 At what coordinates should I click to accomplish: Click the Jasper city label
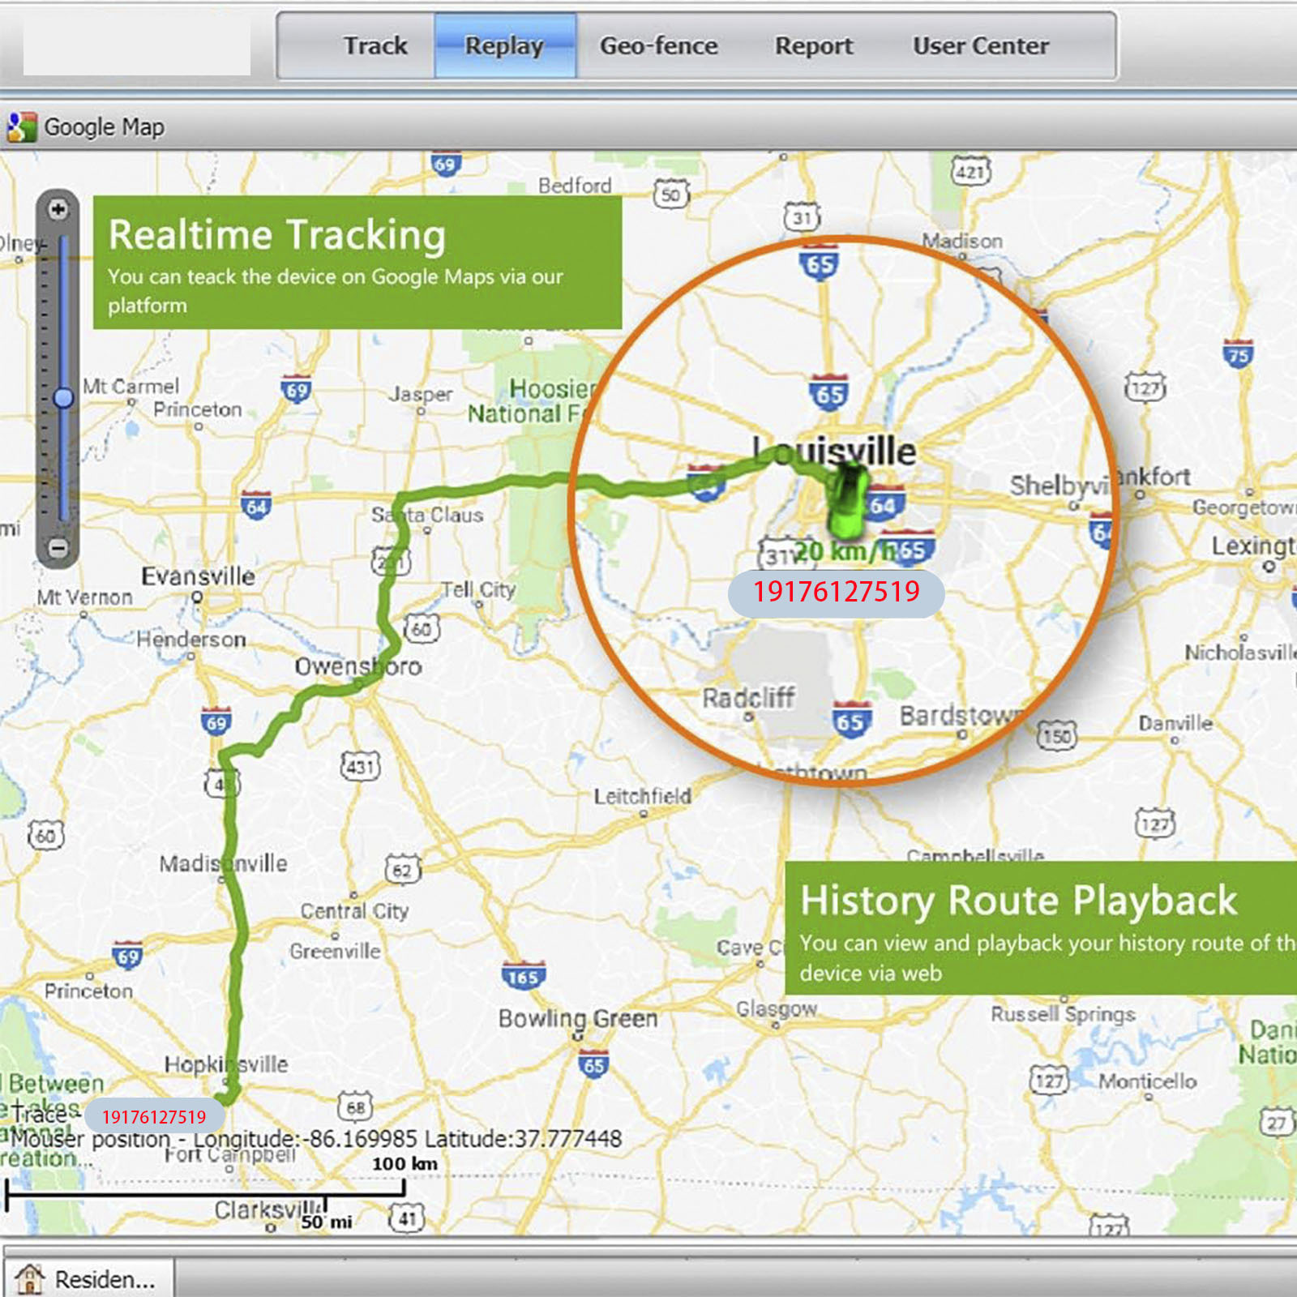click(421, 395)
